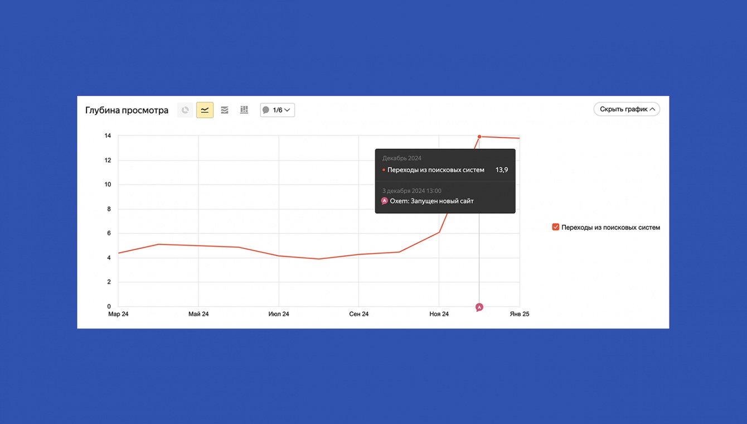Switch to the line chart view icon
Screen dimensions: 747x424
tap(205, 110)
